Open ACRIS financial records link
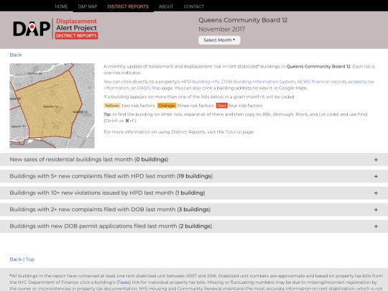The width and height of the screenshot is (388, 291). [322, 82]
